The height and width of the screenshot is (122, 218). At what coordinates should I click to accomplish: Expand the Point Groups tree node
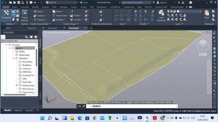click(17, 85)
